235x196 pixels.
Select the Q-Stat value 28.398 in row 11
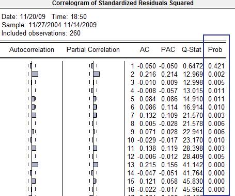click(x=193, y=148)
